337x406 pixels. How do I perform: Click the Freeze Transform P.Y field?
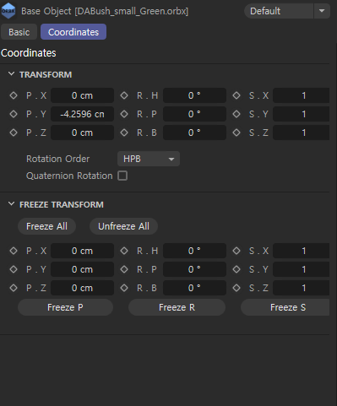pyautogui.click(x=82, y=269)
